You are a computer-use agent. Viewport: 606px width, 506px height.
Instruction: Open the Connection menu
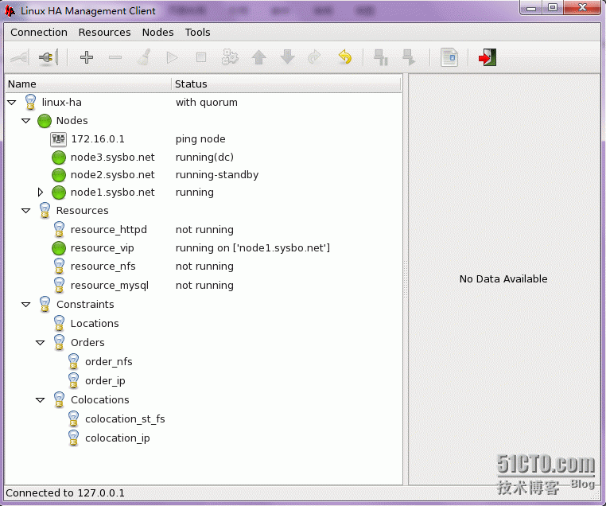(39, 32)
